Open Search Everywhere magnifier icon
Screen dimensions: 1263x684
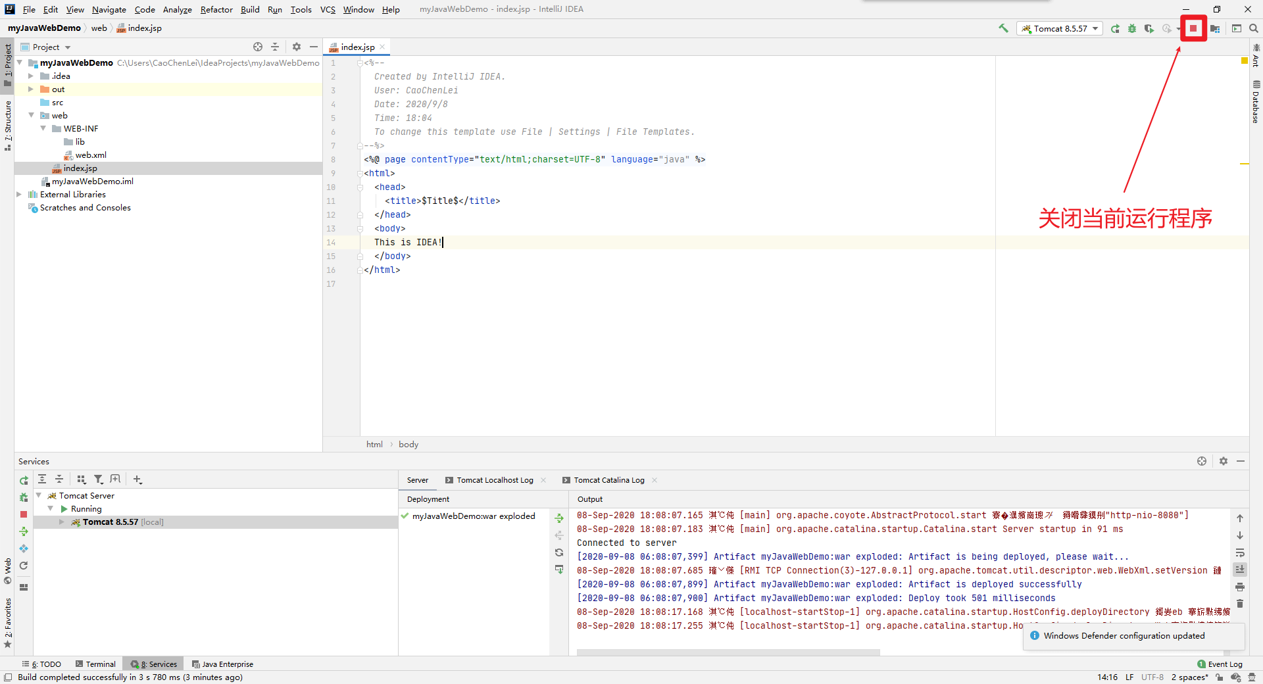(1254, 28)
